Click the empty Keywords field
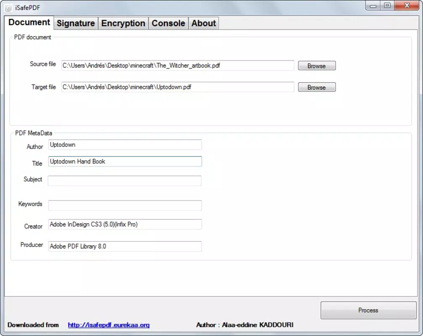The image size is (423, 336). 125,205
